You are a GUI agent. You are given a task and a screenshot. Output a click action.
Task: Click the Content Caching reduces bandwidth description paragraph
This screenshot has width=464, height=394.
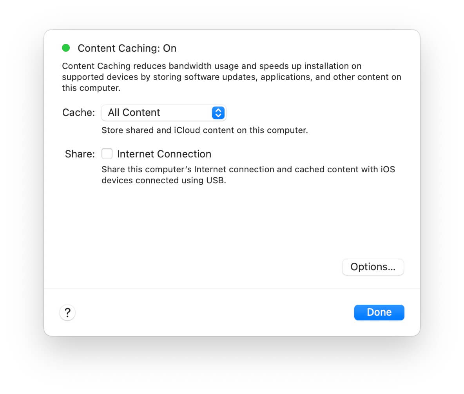point(231,77)
